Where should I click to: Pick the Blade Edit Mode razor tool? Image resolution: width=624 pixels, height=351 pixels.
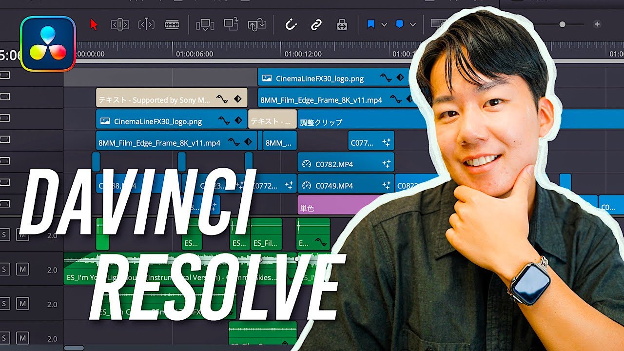tap(172, 24)
